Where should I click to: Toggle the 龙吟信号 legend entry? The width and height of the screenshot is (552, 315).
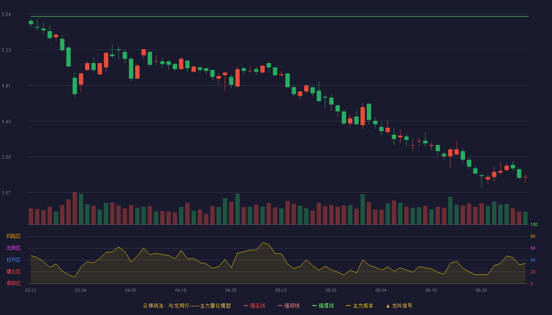pos(399,306)
